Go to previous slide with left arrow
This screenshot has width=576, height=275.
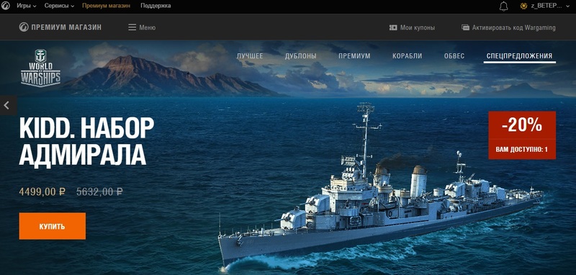tap(6, 105)
